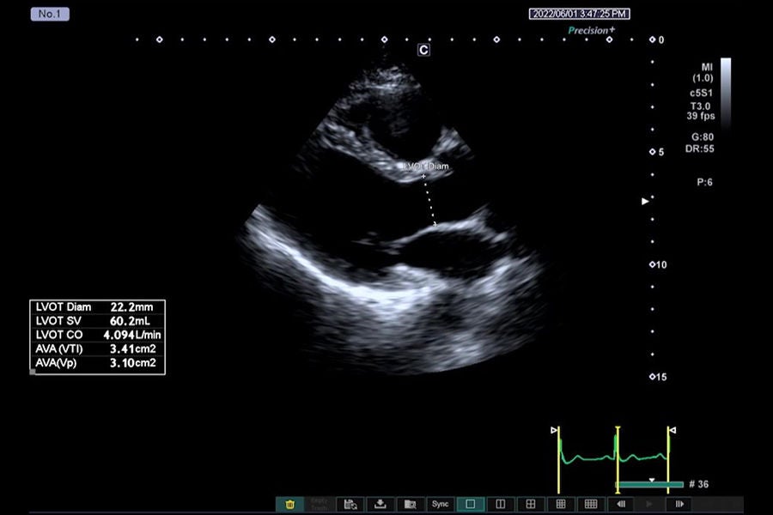This screenshot has width=773, height=515.
Task: Open the folder search browse icon
Action: pos(411,504)
